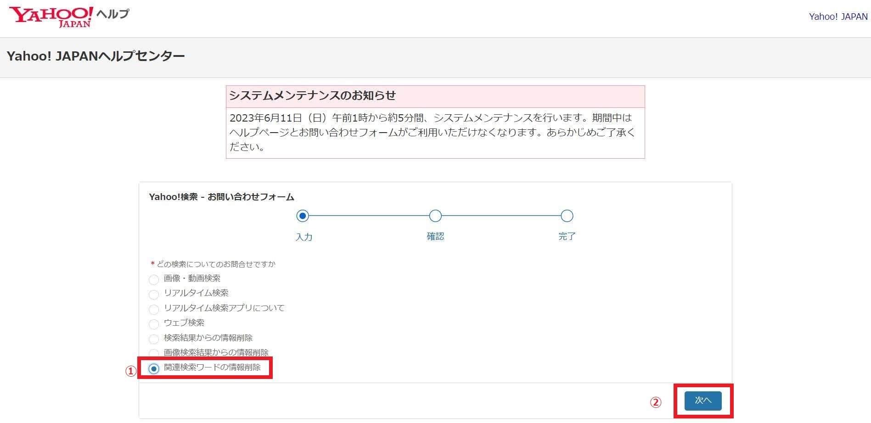Select the リアルタイム検索 radio option

pos(154,294)
